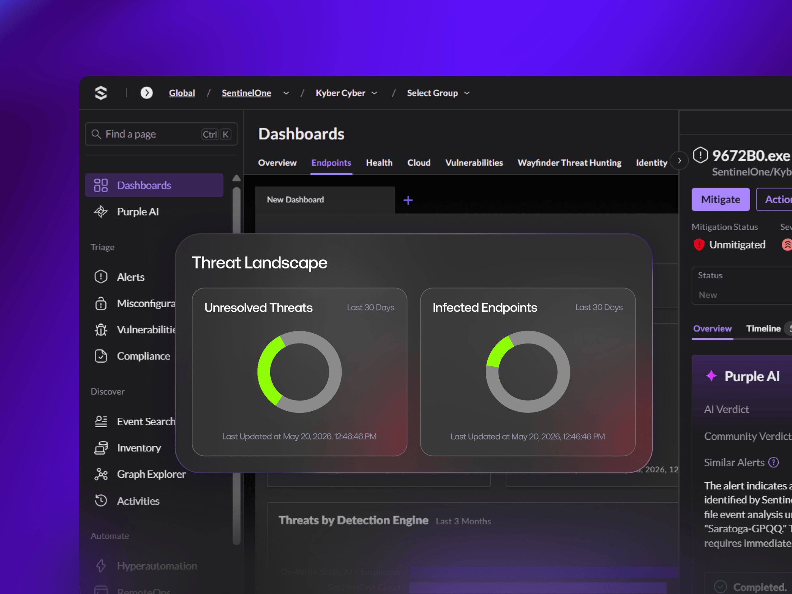Click the Find a page search field
Screen dimensions: 792x594
161,134
